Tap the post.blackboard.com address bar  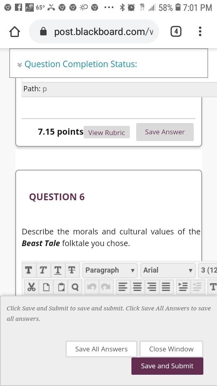click(94, 31)
